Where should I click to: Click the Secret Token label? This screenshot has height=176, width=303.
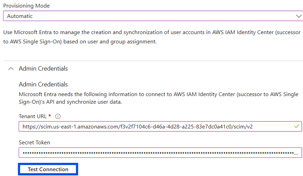[35, 142]
